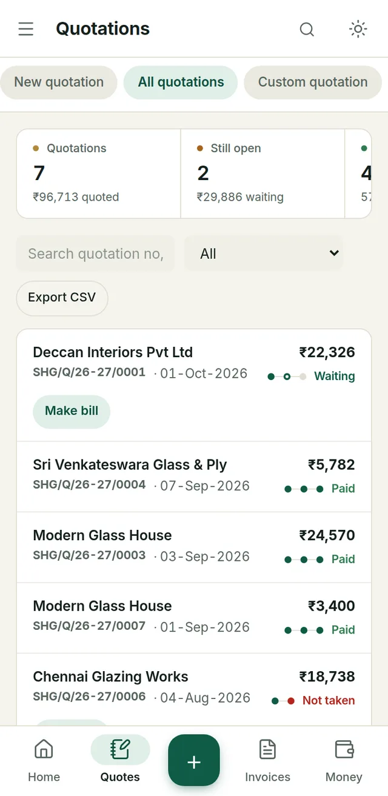This screenshot has height=796, width=388.
Task: Focus the Search quotation no field
Action: tap(95, 253)
